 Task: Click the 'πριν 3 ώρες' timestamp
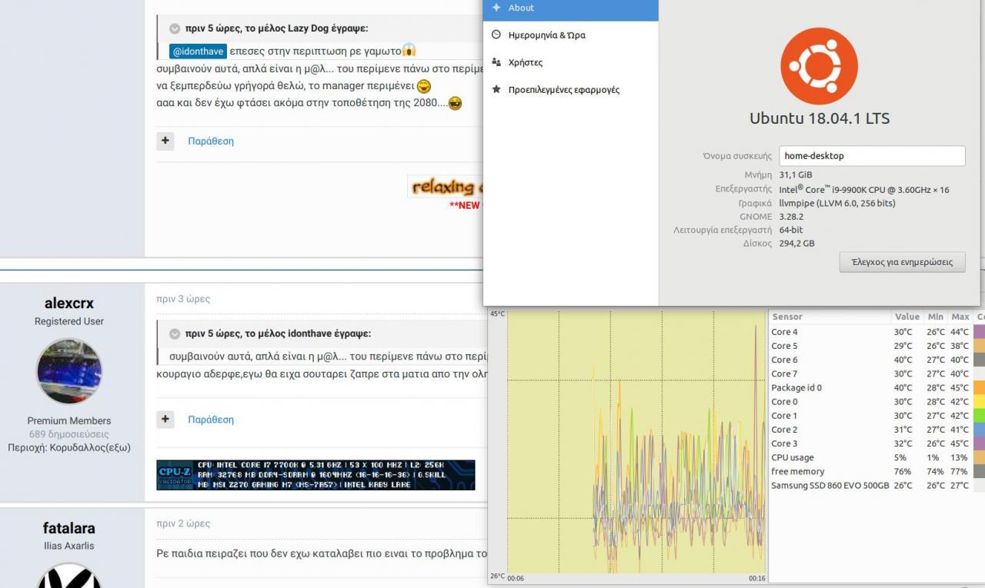[x=183, y=299]
